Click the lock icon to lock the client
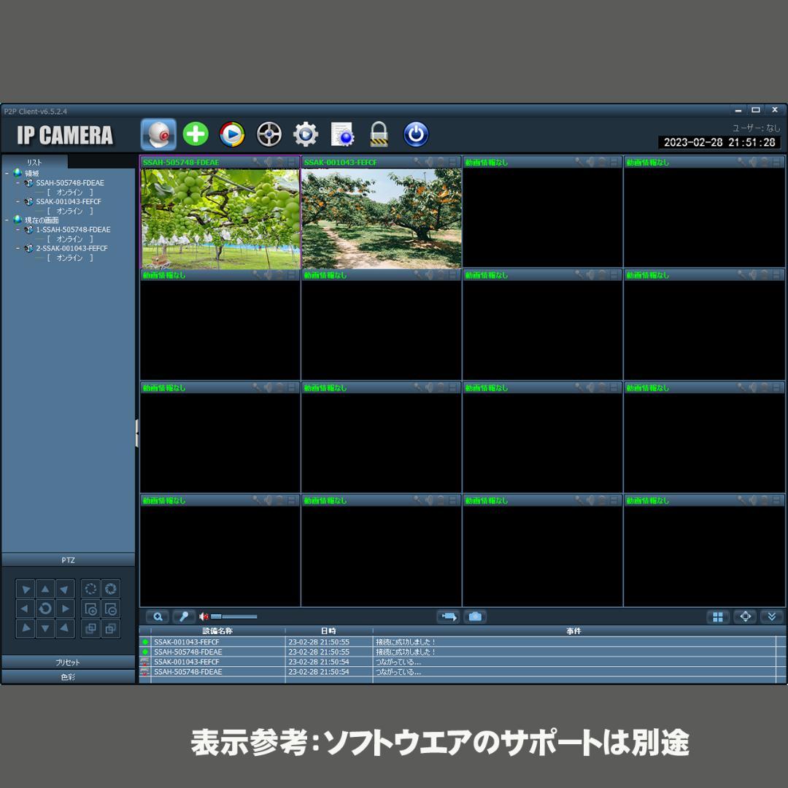The width and height of the screenshot is (788, 788). point(379,134)
